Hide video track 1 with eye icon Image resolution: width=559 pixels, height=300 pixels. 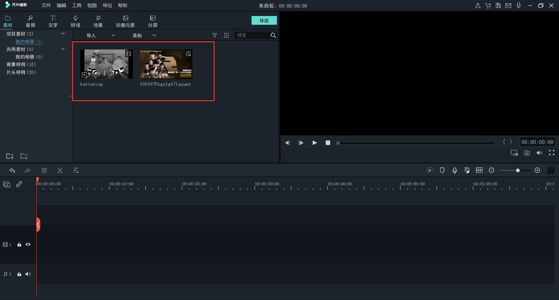[x=28, y=245]
